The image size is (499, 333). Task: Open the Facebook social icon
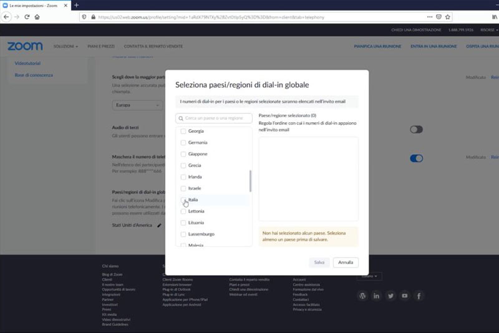tap(419, 296)
